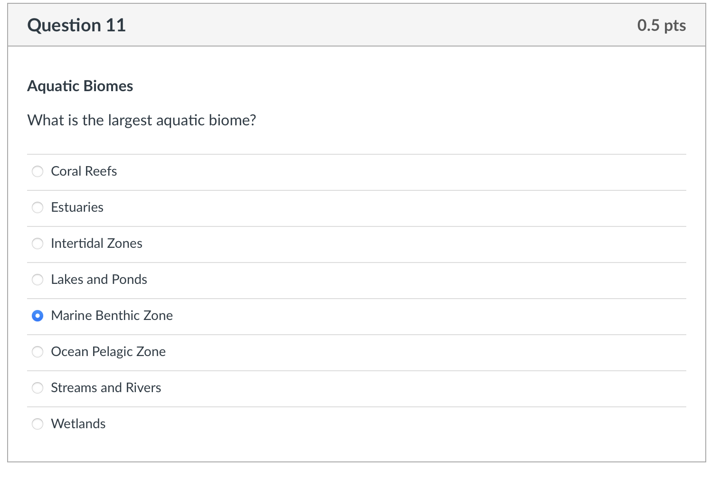Image resolution: width=720 pixels, height=479 pixels.
Task: Select the Coral Reefs radio button
Action: tap(38, 171)
